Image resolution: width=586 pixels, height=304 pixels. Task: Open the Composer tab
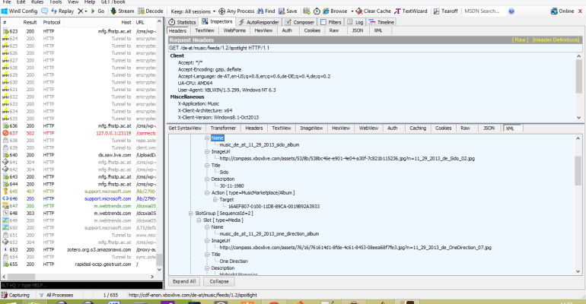[299, 22]
